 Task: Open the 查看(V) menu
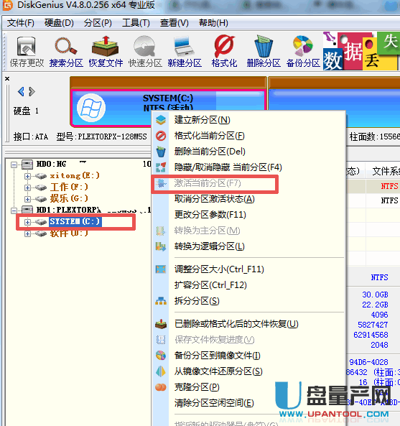pos(174,23)
